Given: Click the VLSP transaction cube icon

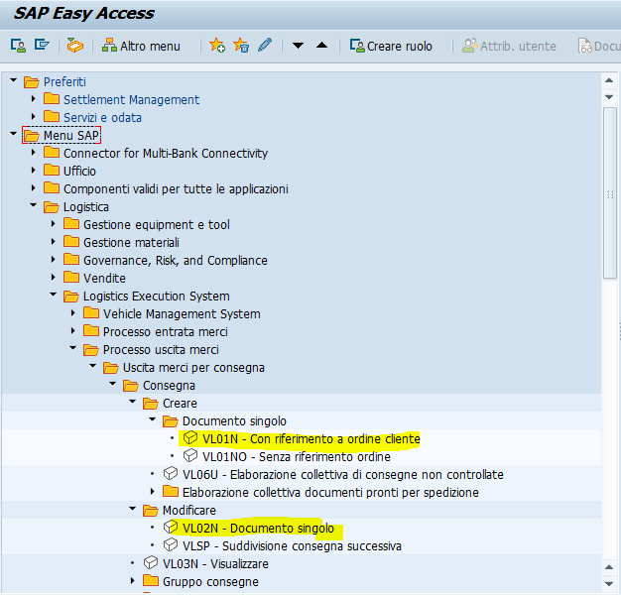Looking at the screenshot, I should pyautogui.click(x=171, y=544).
